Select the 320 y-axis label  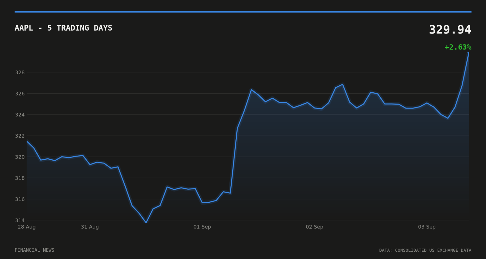point(20,157)
